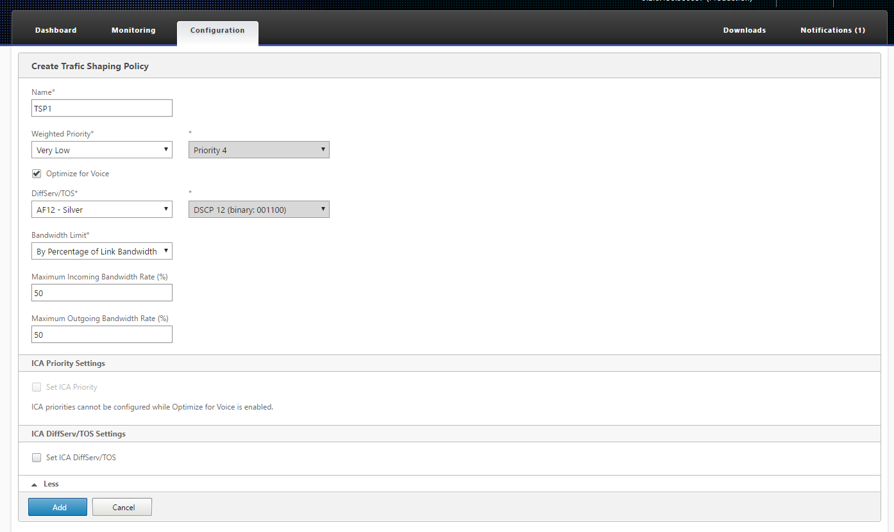Click the Add button
The height and width of the screenshot is (532, 894).
click(x=58, y=507)
